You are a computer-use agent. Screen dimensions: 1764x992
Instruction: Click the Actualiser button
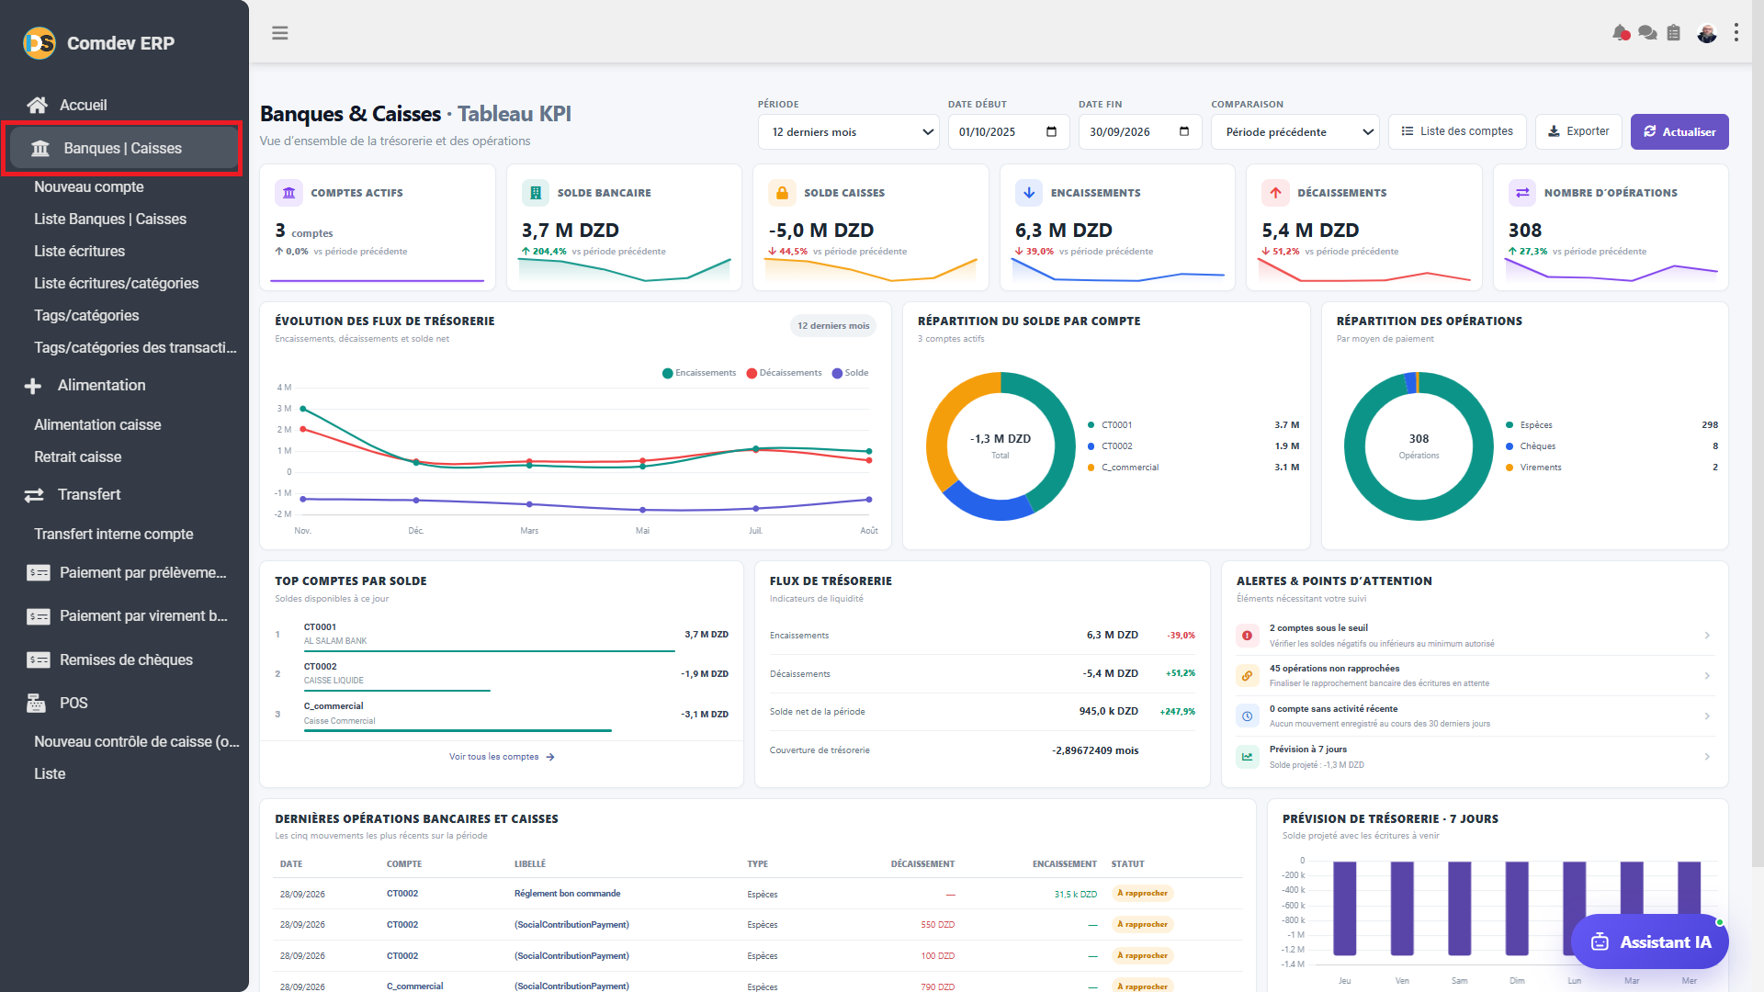[x=1679, y=131]
